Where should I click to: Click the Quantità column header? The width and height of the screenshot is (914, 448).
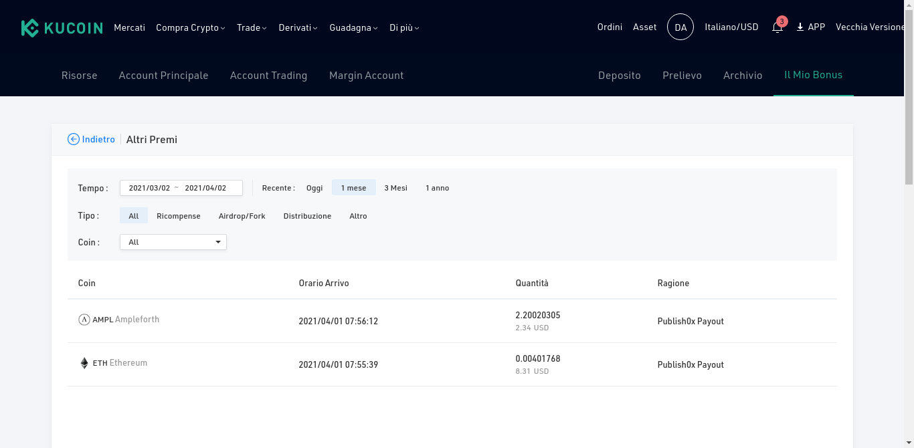pos(532,283)
